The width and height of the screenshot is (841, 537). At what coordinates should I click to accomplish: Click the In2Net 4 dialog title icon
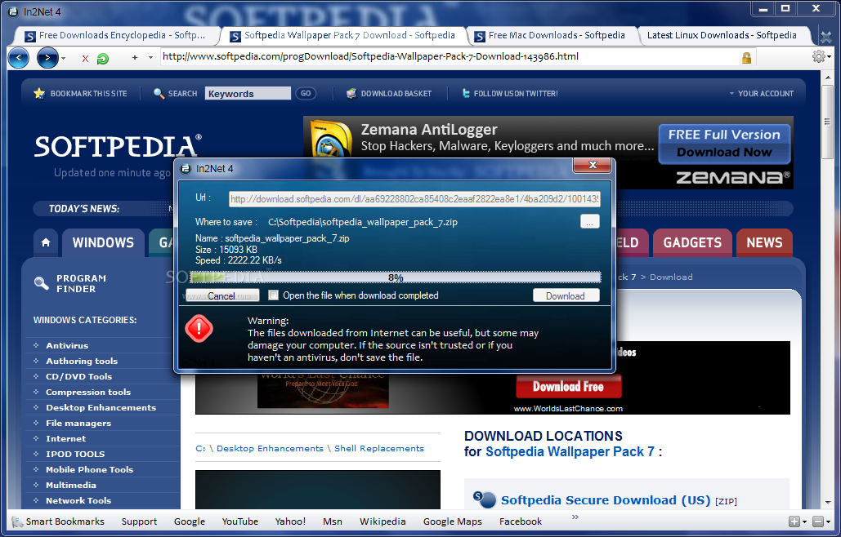[186, 169]
